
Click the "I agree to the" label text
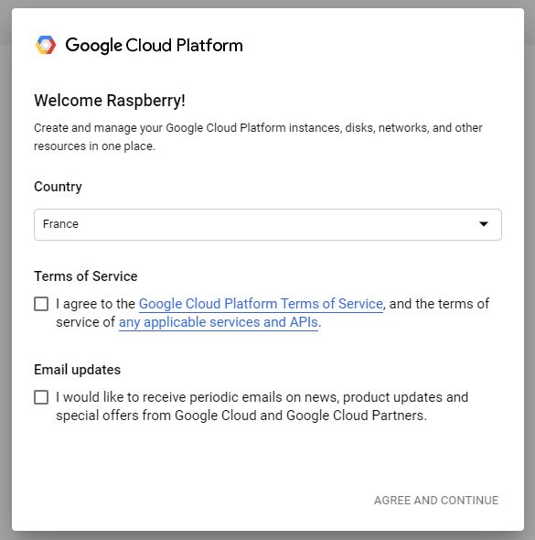[96, 304]
